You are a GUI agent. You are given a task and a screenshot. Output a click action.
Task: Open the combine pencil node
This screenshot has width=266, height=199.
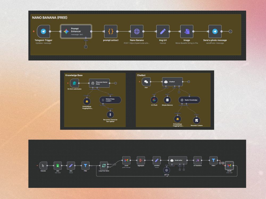pos(157,160)
